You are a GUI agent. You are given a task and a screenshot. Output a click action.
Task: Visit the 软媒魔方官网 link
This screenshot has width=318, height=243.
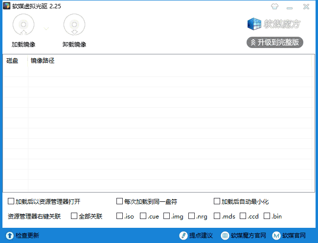[249, 236]
